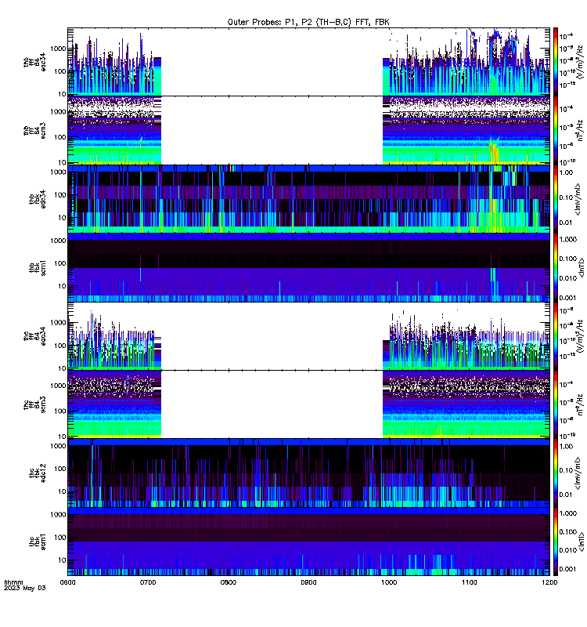The image size is (587, 627).
Task: Click the thc fff scm3 spectrogram before 0700
Action: pyautogui.click(x=114, y=404)
